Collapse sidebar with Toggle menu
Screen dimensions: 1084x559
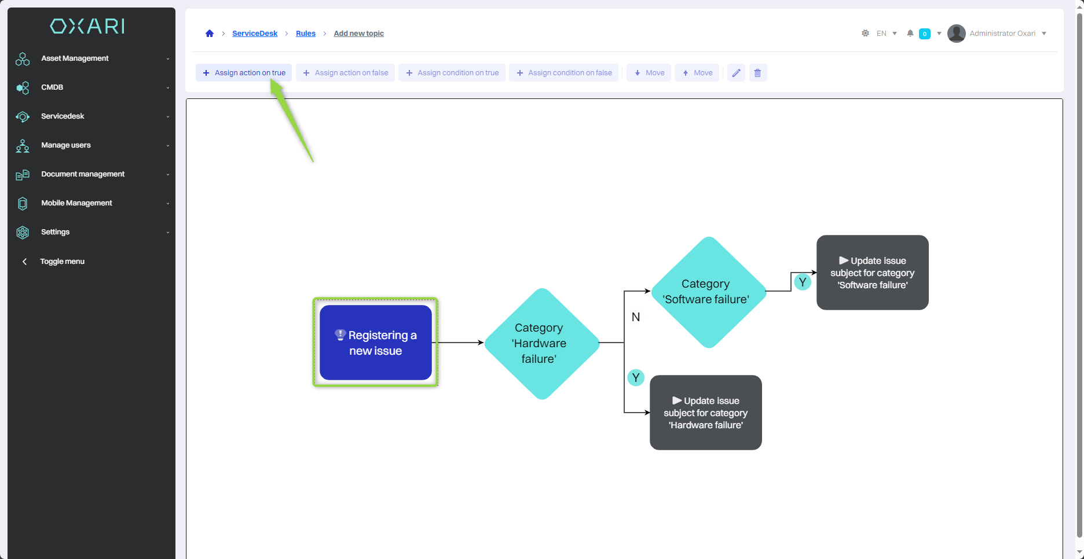(x=62, y=262)
